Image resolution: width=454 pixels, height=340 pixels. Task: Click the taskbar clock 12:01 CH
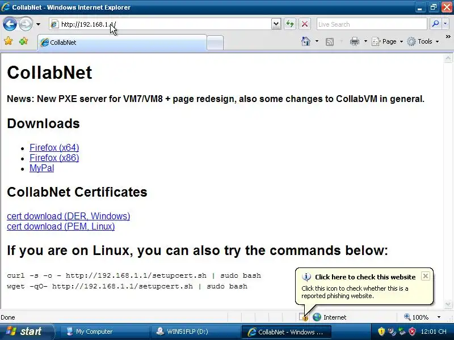click(x=434, y=331)
